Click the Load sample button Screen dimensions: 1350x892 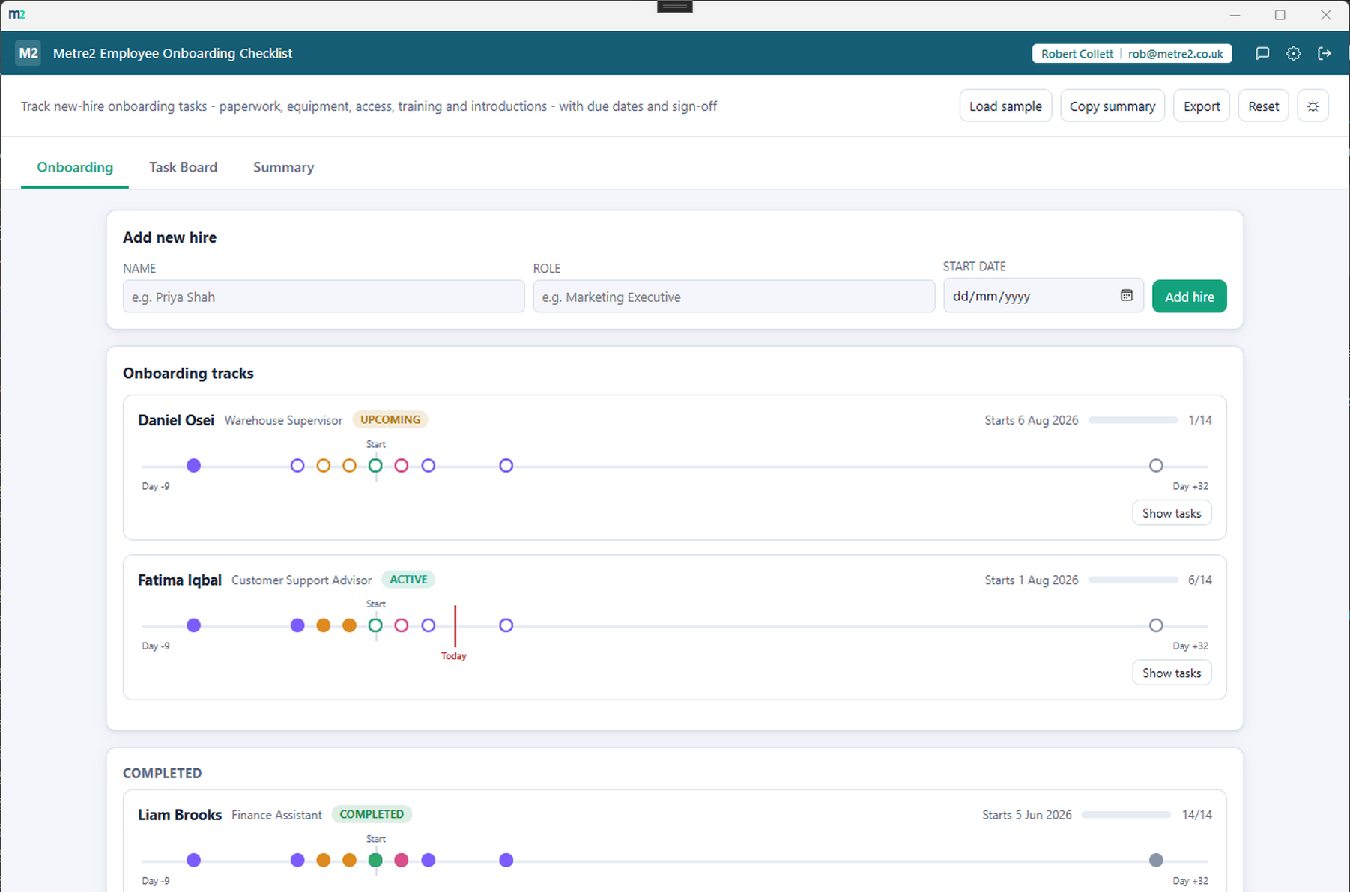[1005, 106]
